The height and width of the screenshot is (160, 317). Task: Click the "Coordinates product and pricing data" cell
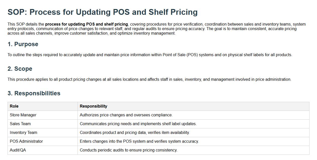point(135,133)
